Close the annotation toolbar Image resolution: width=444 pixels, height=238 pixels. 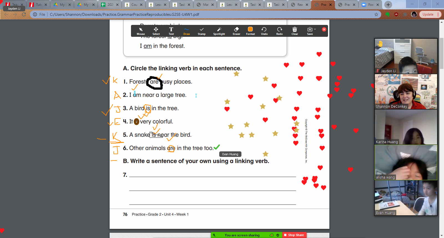tap(324, 29)
